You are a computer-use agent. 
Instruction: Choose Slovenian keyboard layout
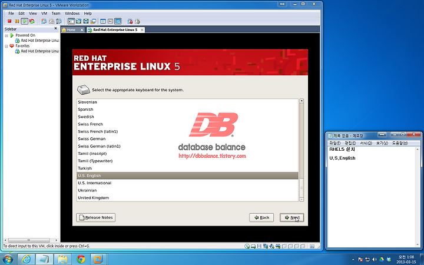(187, 102)
